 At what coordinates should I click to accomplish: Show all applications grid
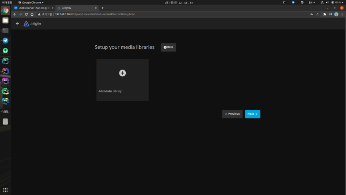click(5, 190)
